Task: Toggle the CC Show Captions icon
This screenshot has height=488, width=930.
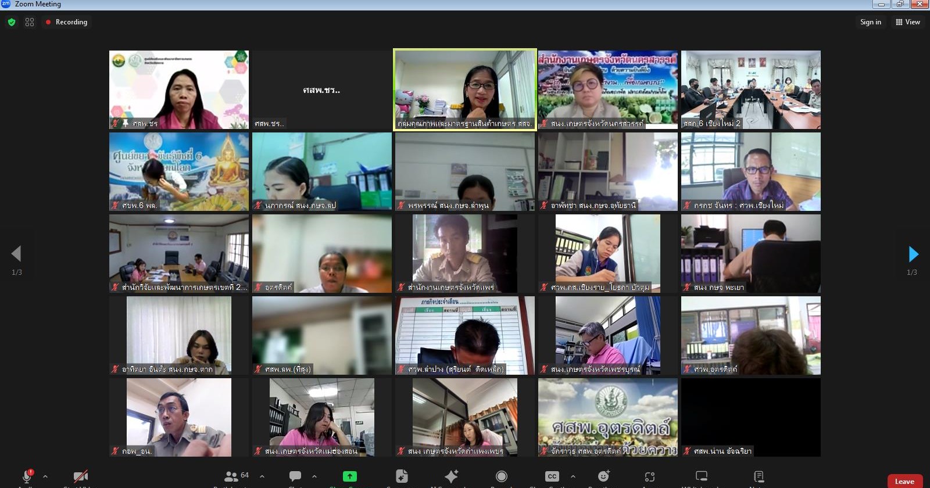Action: [x=552, y=476]
